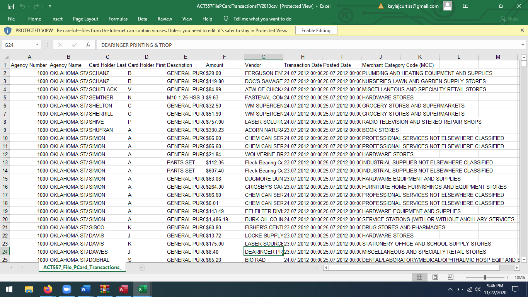Click the Undo icon
The image size is (528, 297).
click(x=22, y=6)
